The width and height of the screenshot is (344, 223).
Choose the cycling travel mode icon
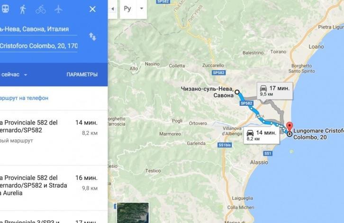tap(41, 9)
